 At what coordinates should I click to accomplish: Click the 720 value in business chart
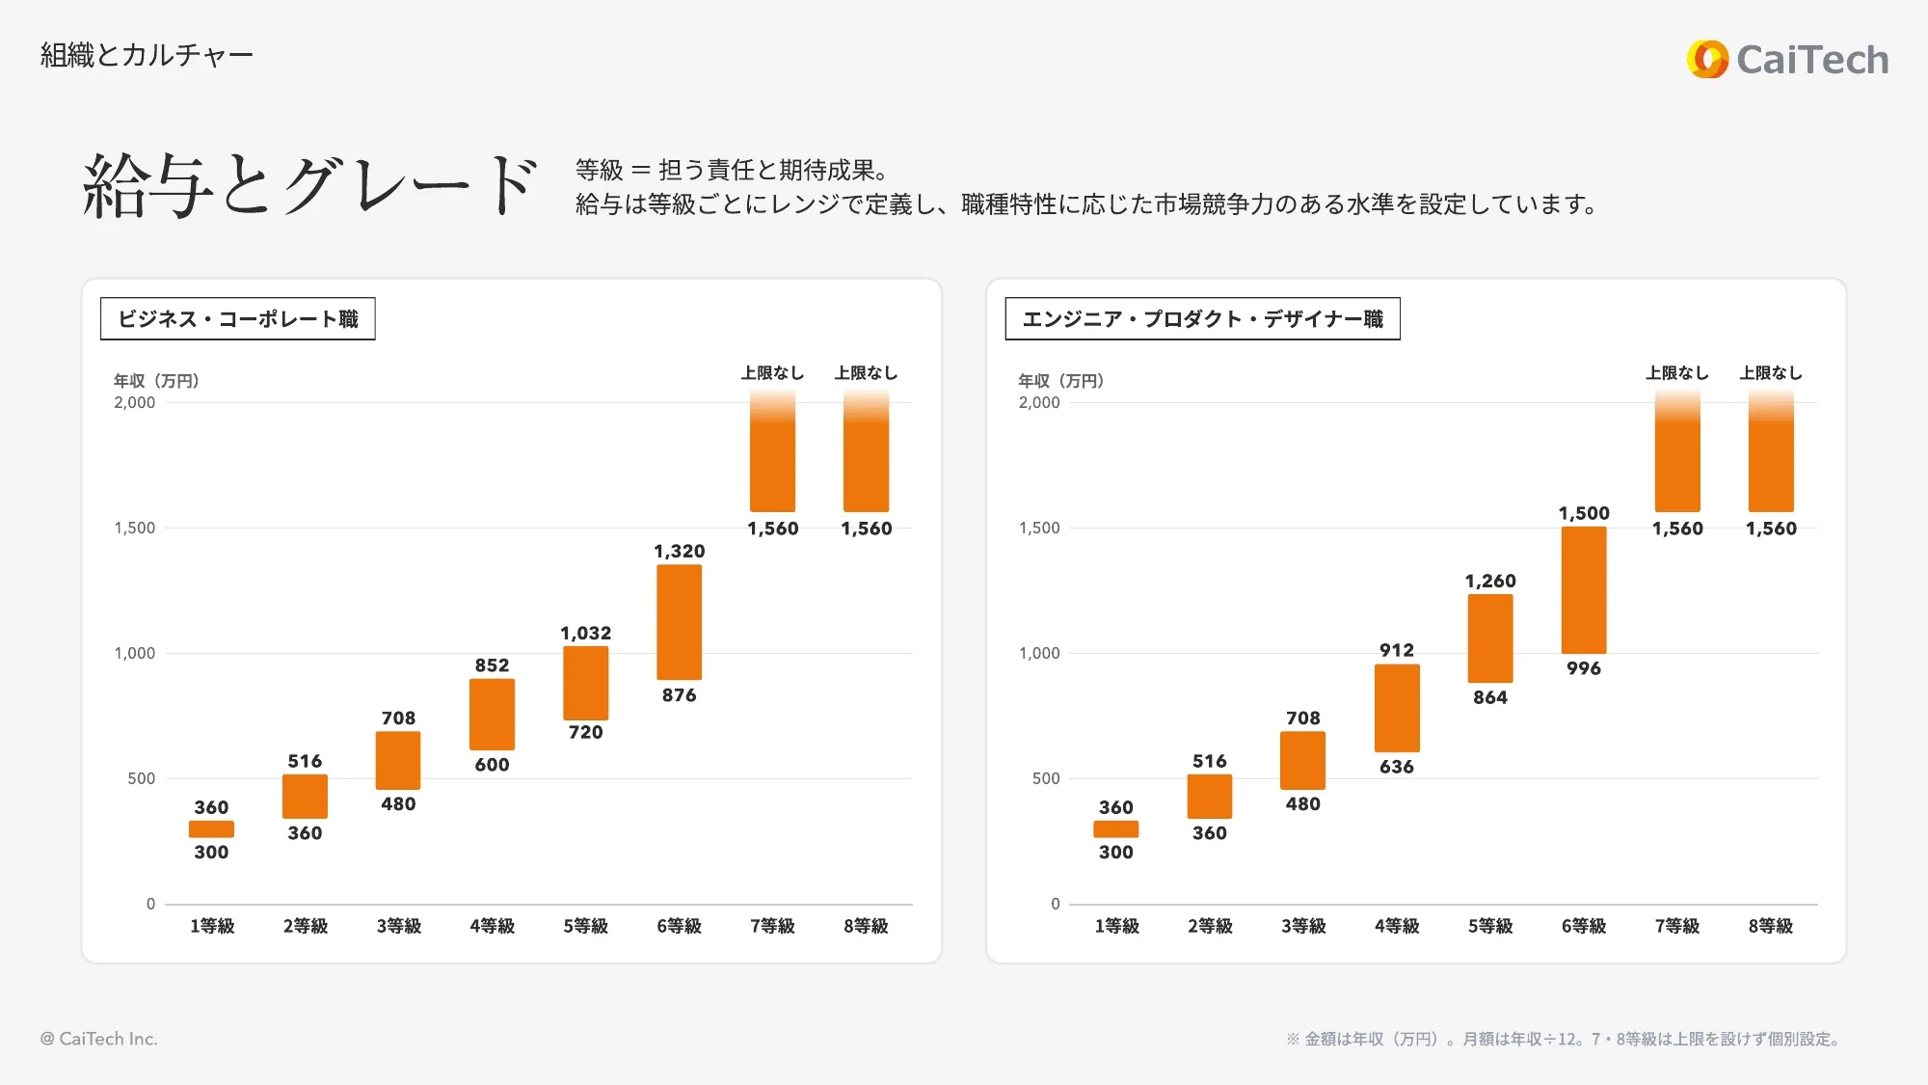point(586,732)
